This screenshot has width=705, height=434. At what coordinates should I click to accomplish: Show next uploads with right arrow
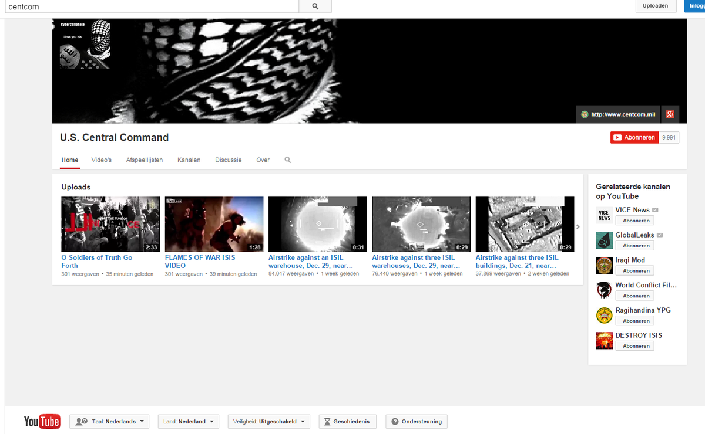578,227
